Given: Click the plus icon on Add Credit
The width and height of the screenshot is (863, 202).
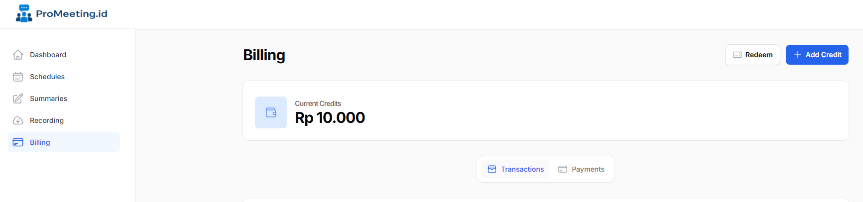Looking at the screenshot, I should pos(798,55).
